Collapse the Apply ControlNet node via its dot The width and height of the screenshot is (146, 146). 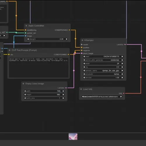26,26
